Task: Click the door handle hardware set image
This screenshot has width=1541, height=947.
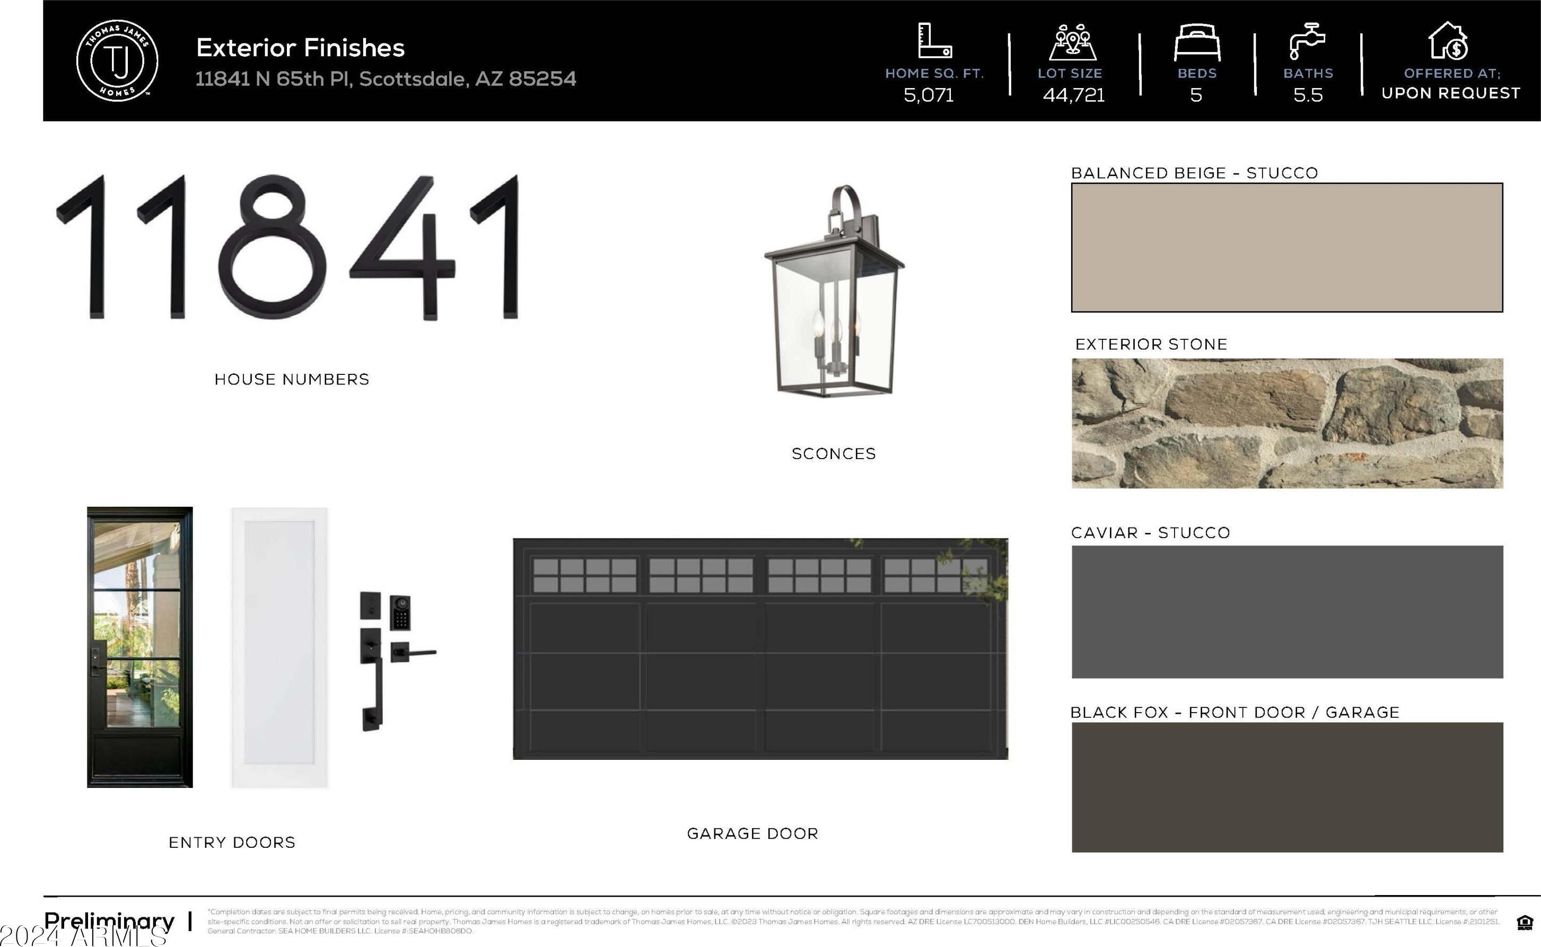Action: click(x=397, y=661)
